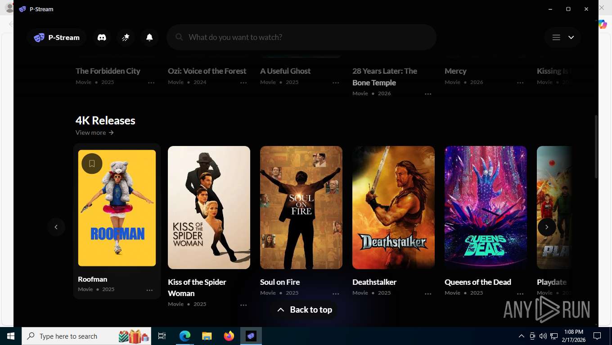Click the chevron beside the hamburger menu

click(571, 37)
